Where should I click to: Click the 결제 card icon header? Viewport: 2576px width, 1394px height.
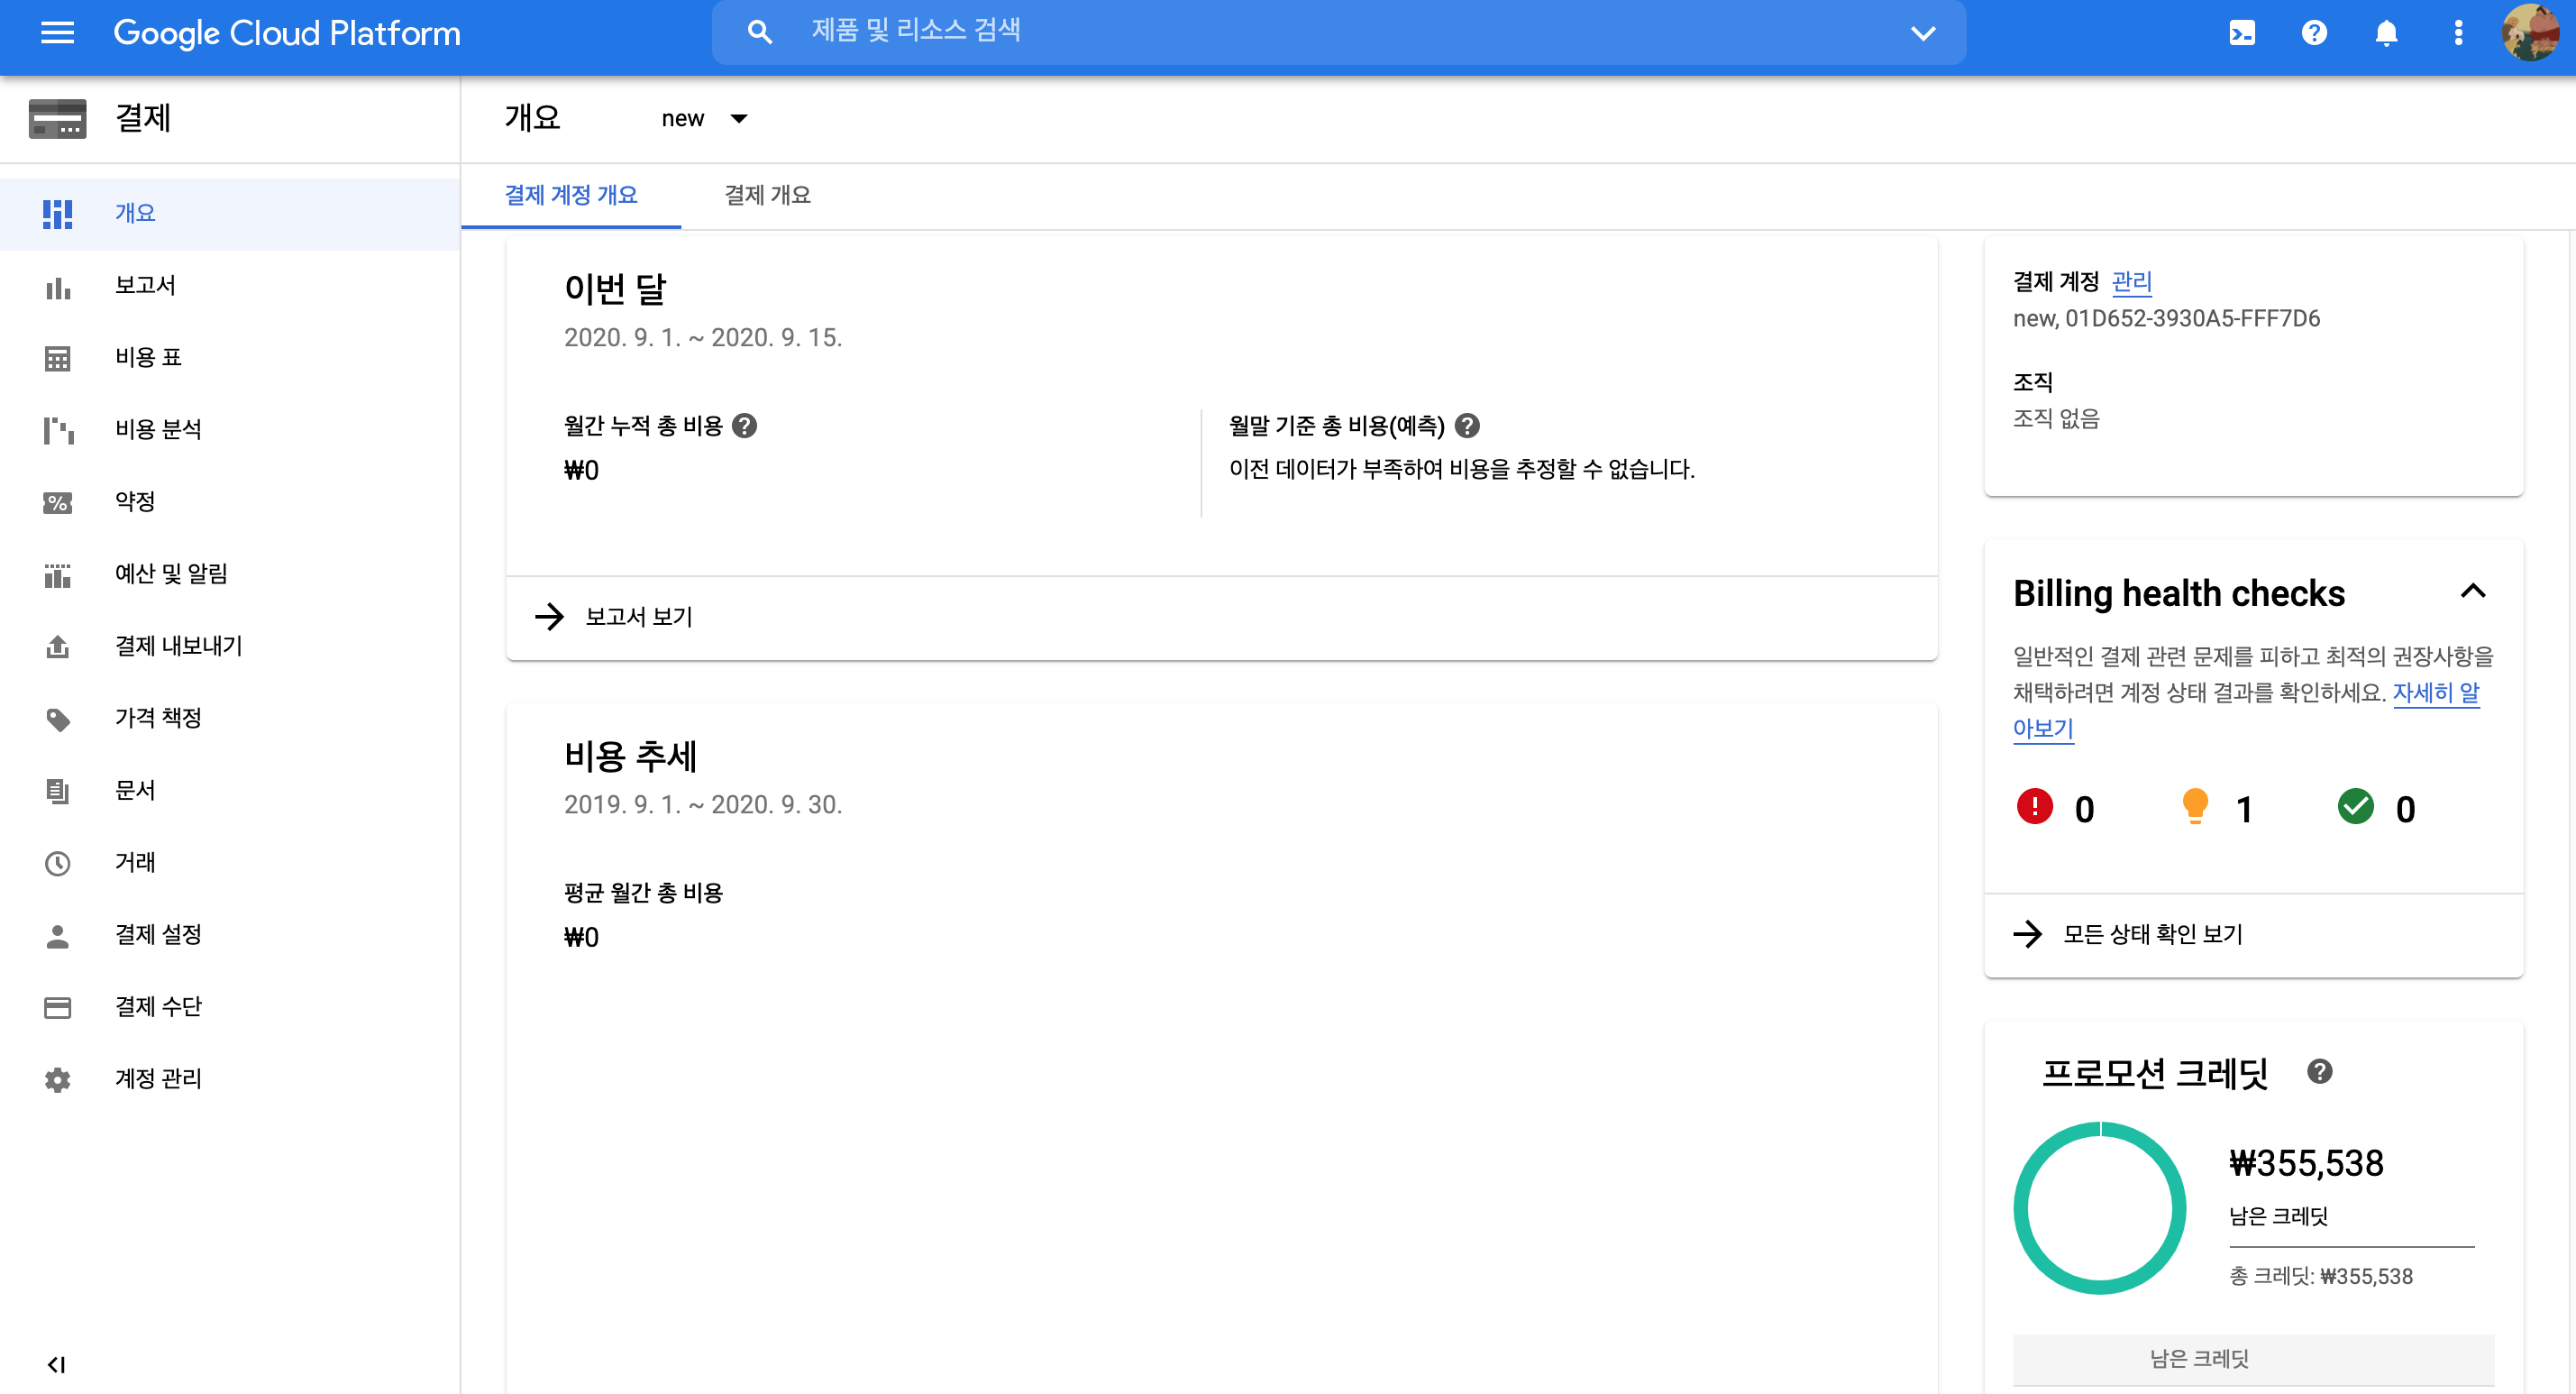pyautogui.click(x=57, y=118)
